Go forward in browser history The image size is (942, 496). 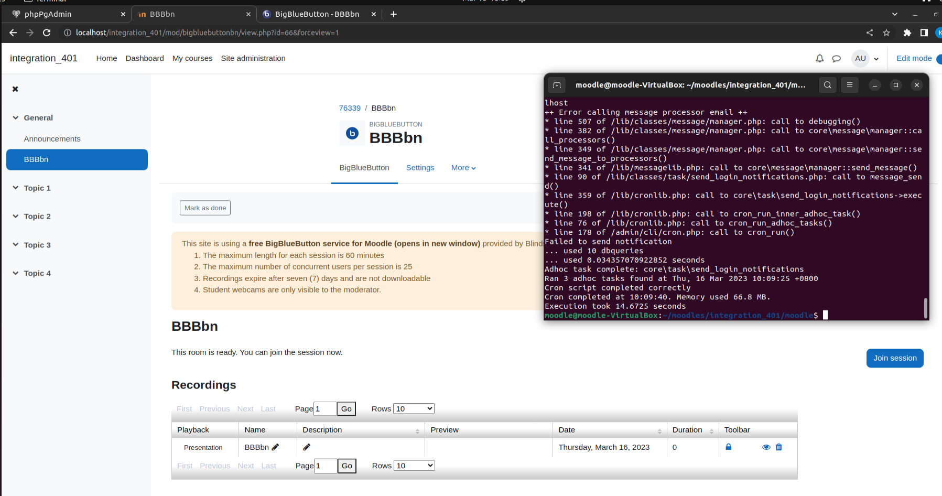tap(30, 33)
